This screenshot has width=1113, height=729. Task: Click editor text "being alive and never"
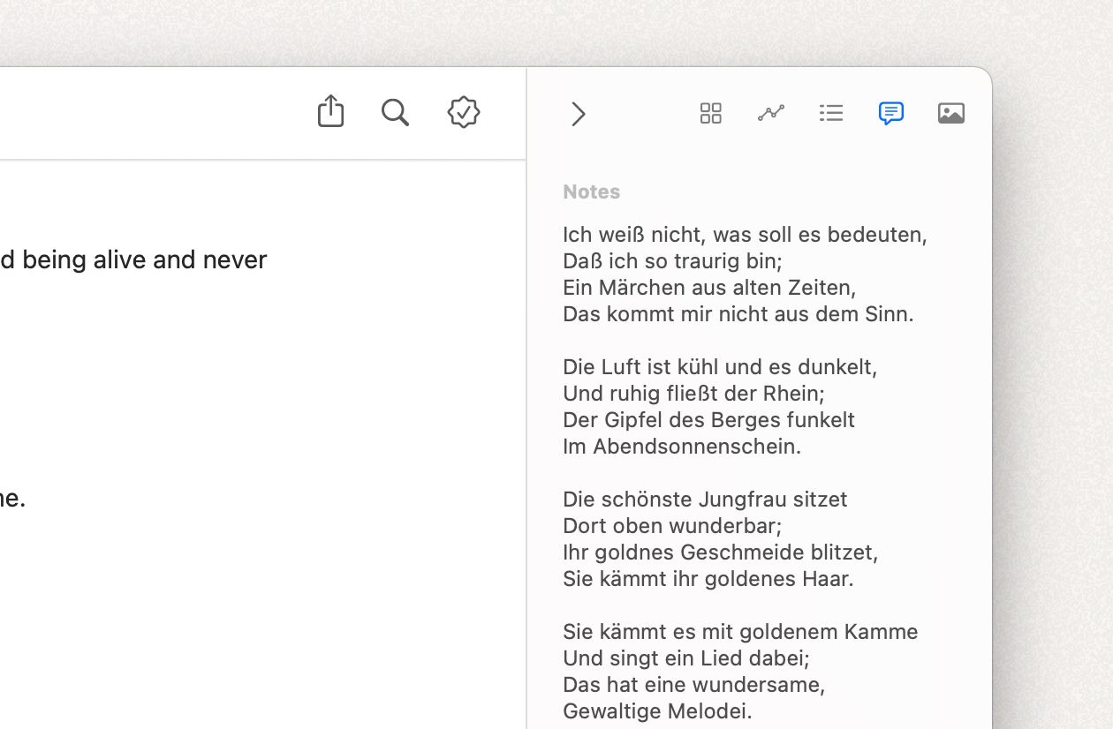[x=145, y=259]
